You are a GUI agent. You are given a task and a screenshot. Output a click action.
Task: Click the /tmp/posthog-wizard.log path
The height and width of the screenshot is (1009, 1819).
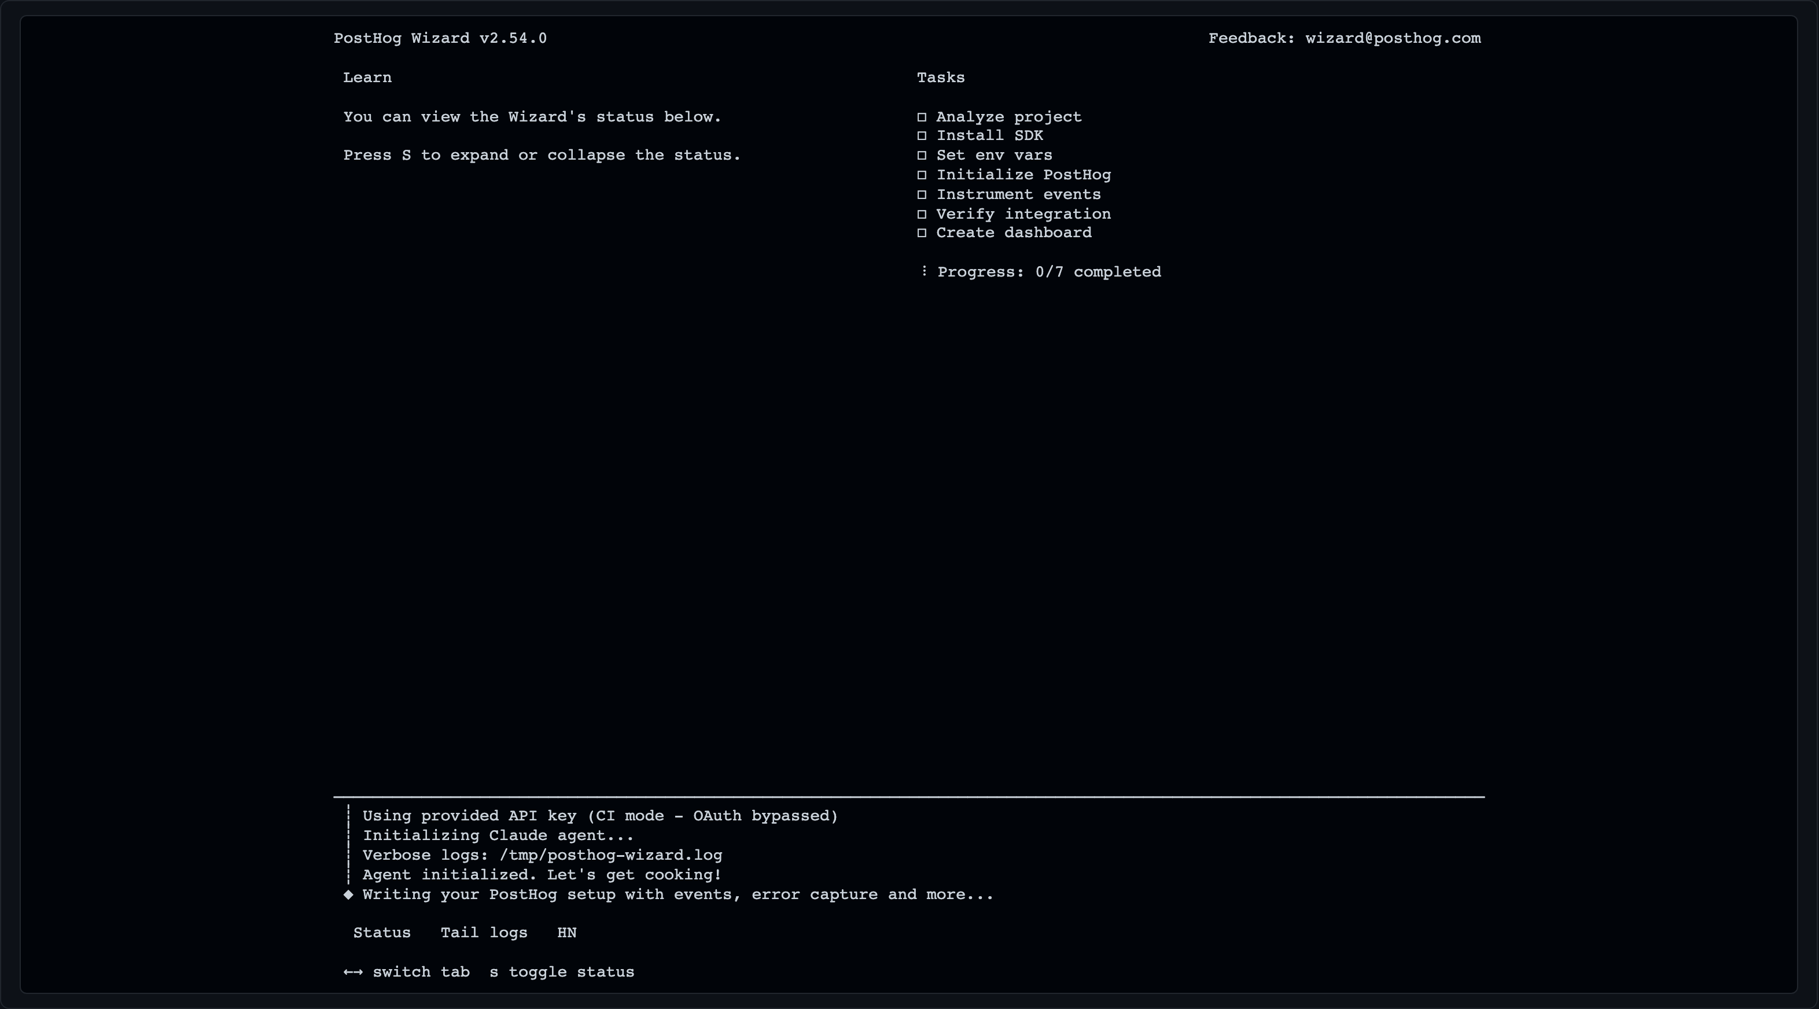(x=610, y=855)
